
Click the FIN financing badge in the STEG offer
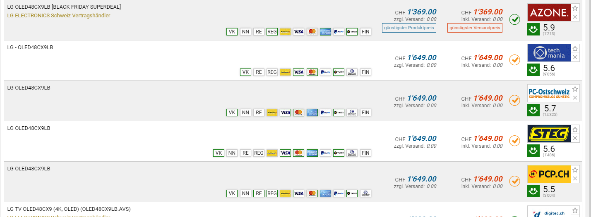pos(365,153)
